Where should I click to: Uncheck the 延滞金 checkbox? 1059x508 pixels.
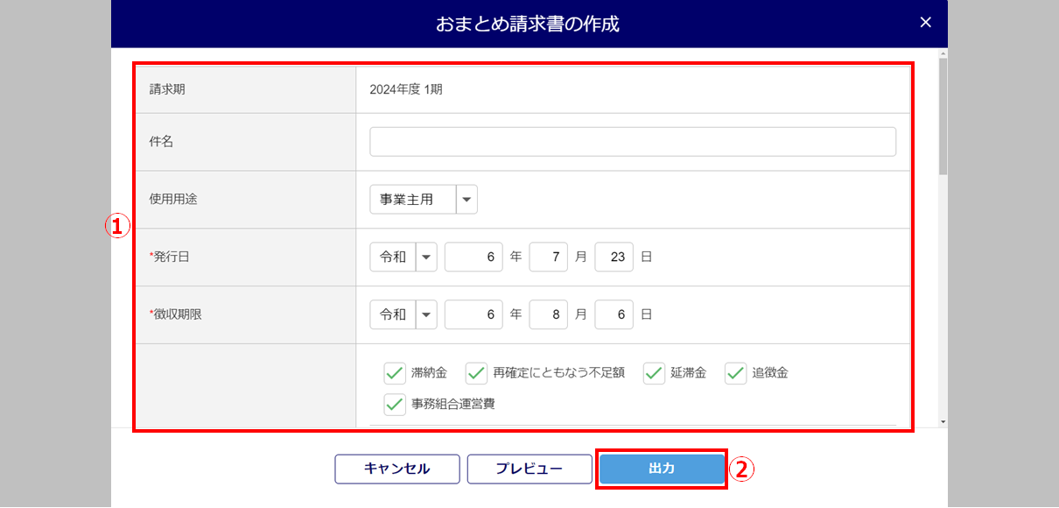[x=655, y=373]
